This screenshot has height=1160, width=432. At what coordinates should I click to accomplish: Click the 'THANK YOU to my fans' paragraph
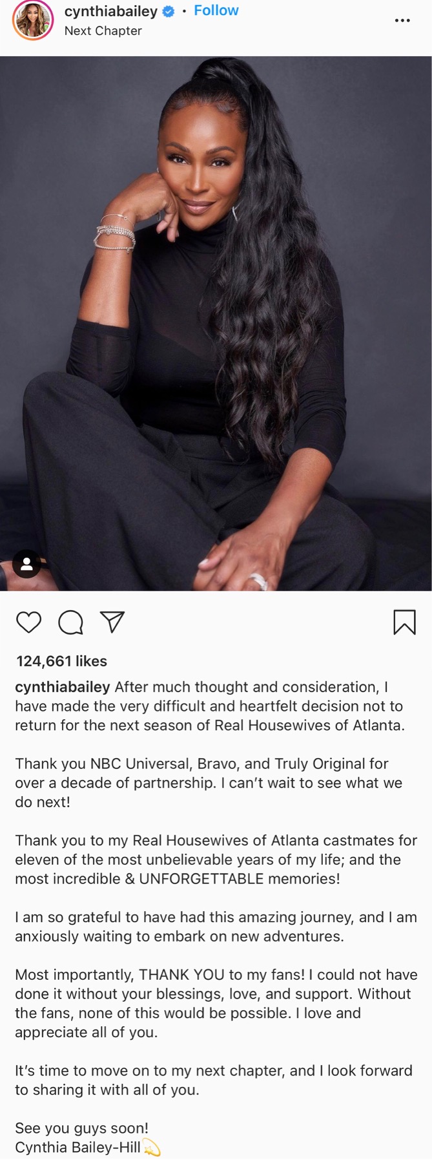click(216, 1004)
